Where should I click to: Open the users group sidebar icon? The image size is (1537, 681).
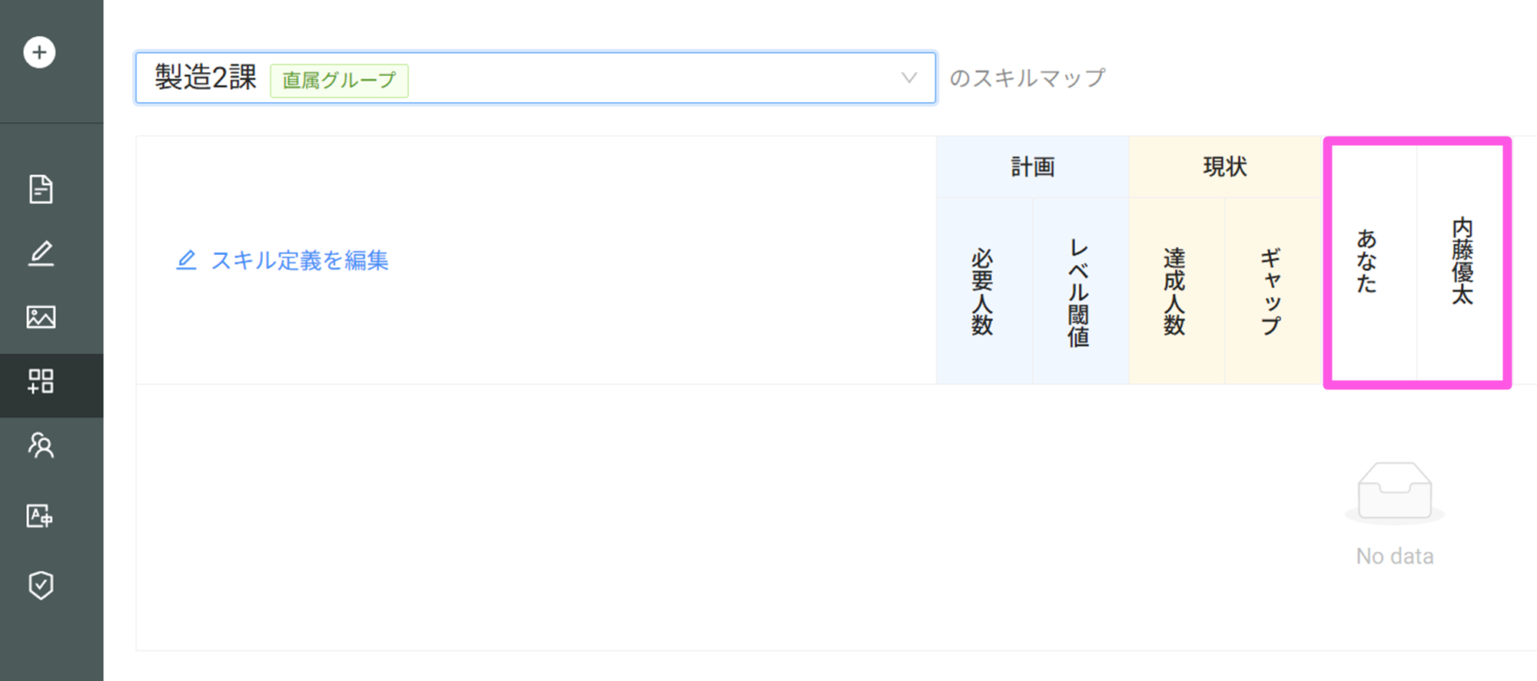coord(41,445)
